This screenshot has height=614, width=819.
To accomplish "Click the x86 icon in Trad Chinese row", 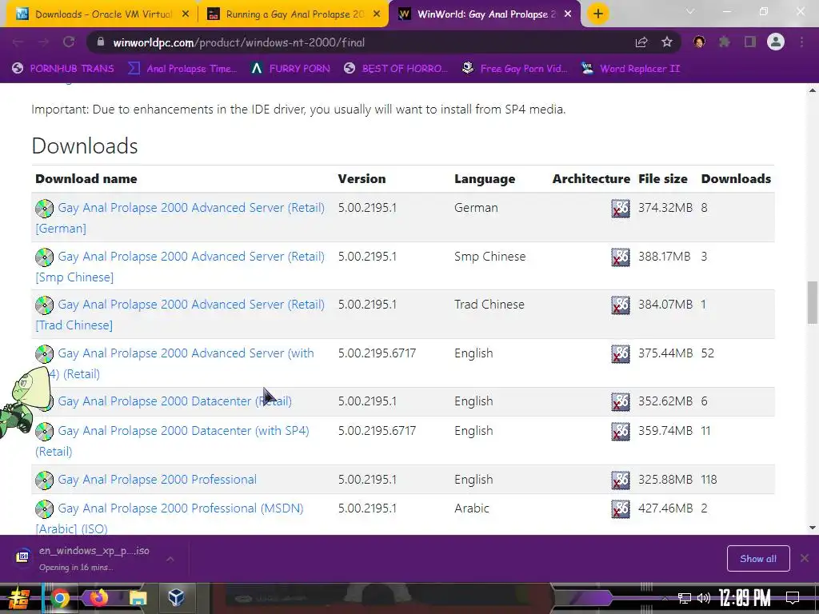I will pyautogui.click(x=621, y=305).
